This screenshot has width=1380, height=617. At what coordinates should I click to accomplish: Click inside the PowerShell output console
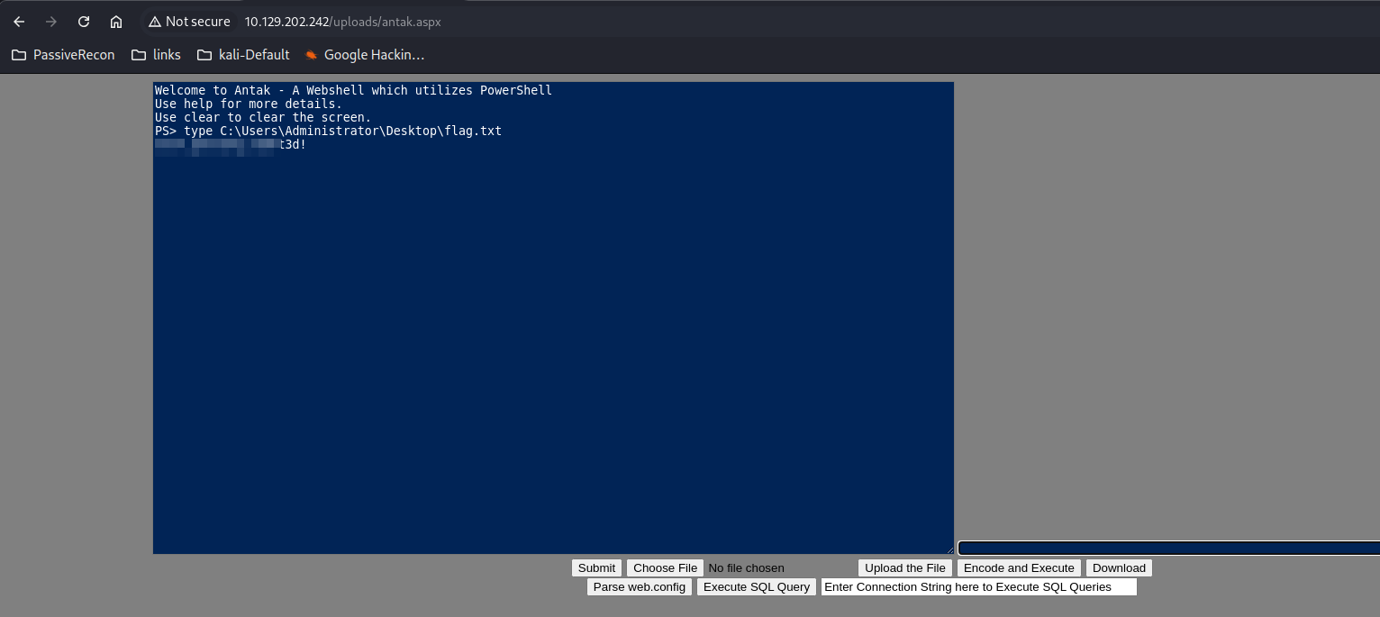pos(553,342)
